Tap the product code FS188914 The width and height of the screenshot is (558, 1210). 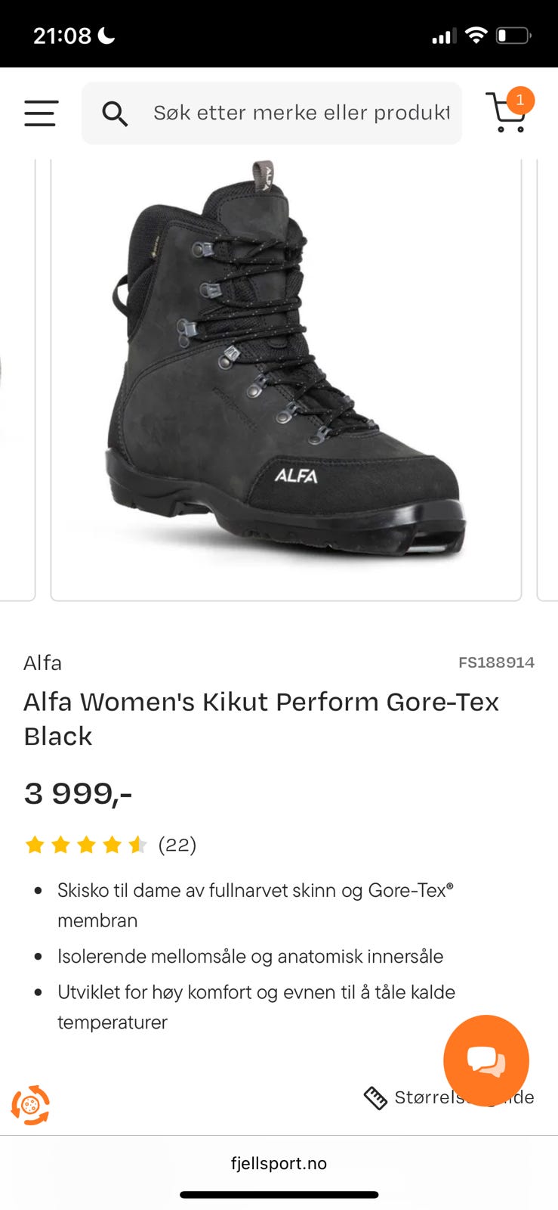coord(496,662)
